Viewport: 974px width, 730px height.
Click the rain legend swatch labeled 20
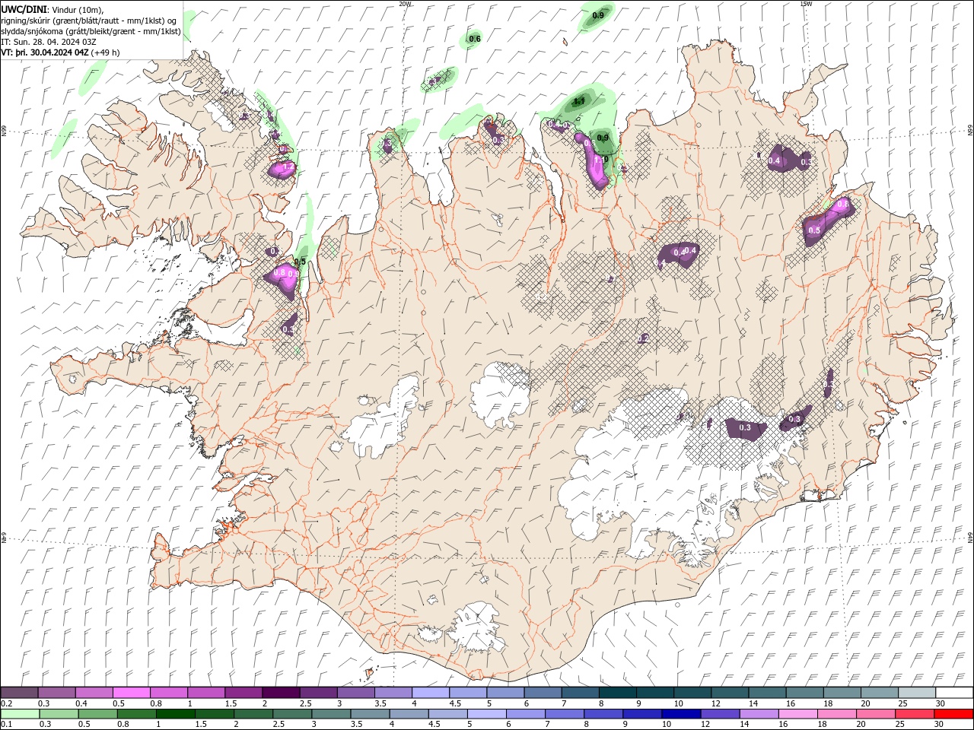[874, 714]
